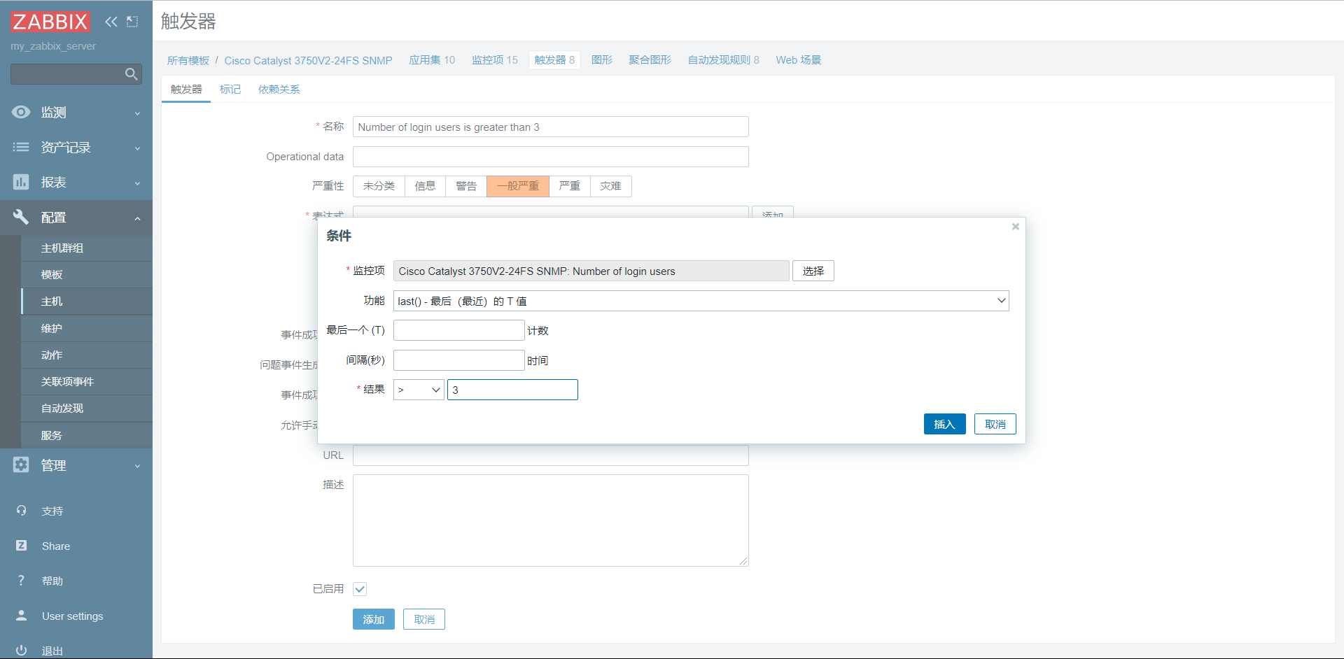Switch to the 触发器 form tab

[186, 90]
